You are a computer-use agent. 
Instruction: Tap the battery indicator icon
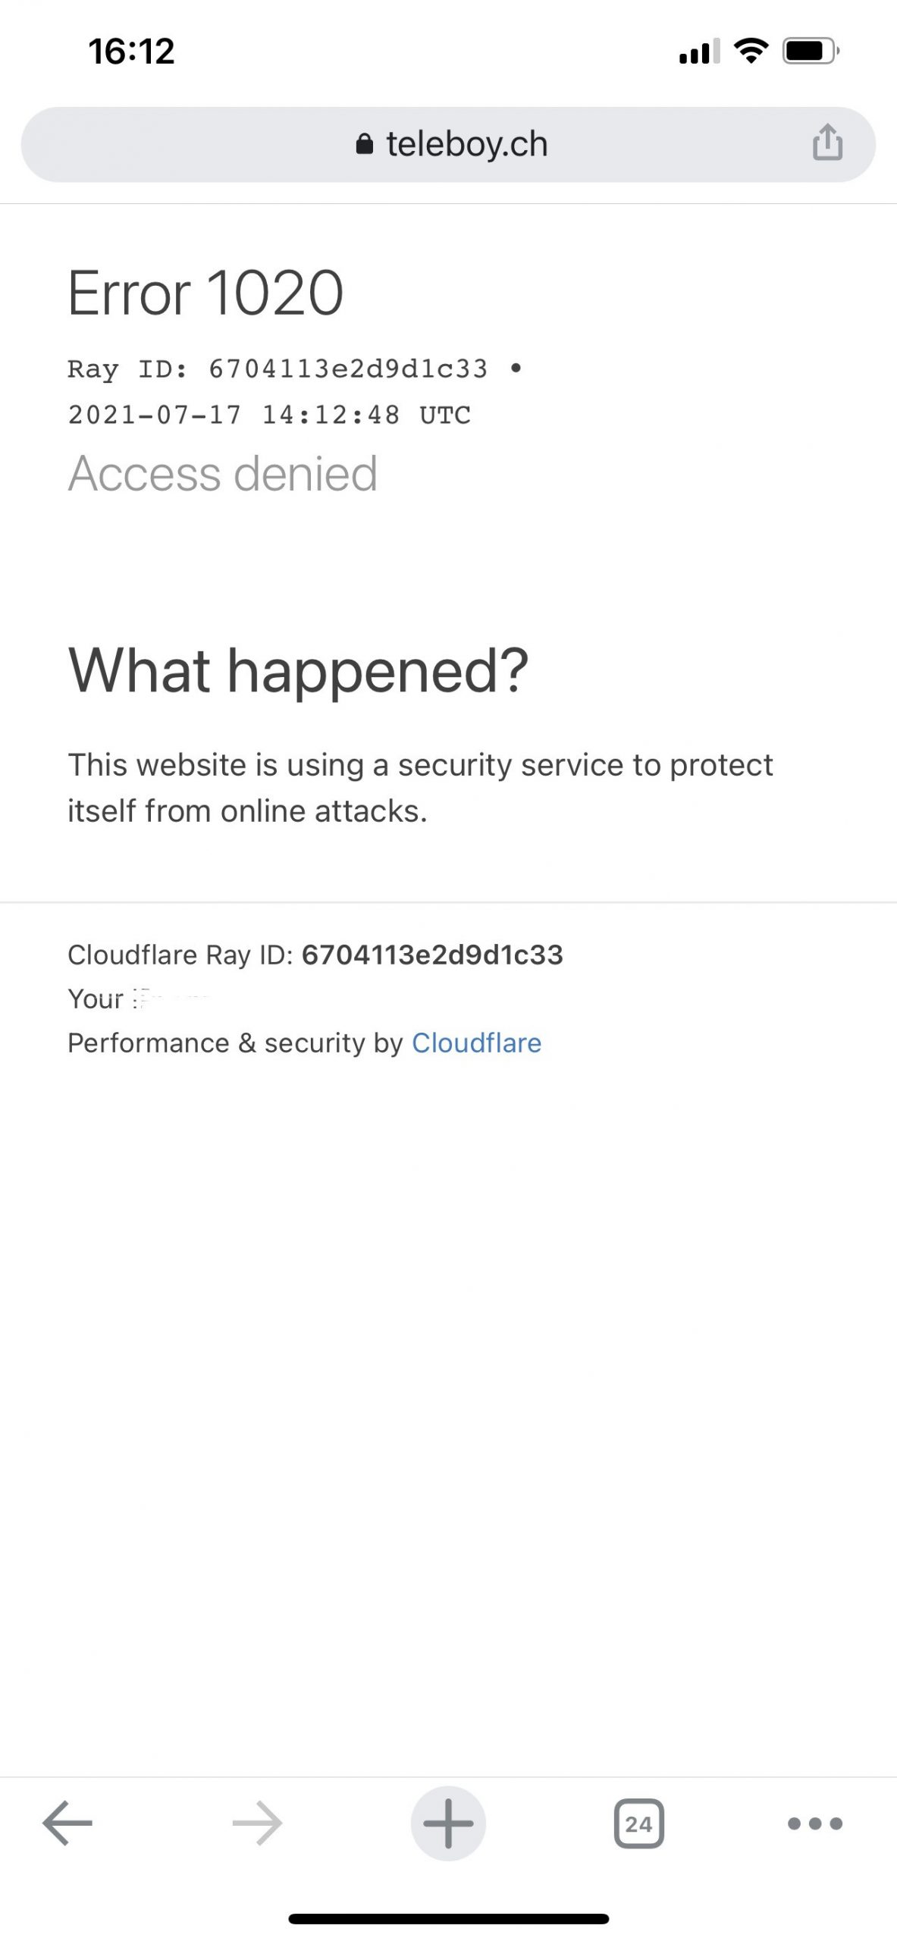point(810,52)
